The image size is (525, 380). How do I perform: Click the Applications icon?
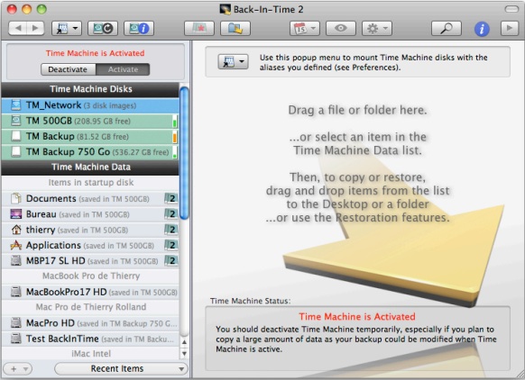[x=15, y=245]
